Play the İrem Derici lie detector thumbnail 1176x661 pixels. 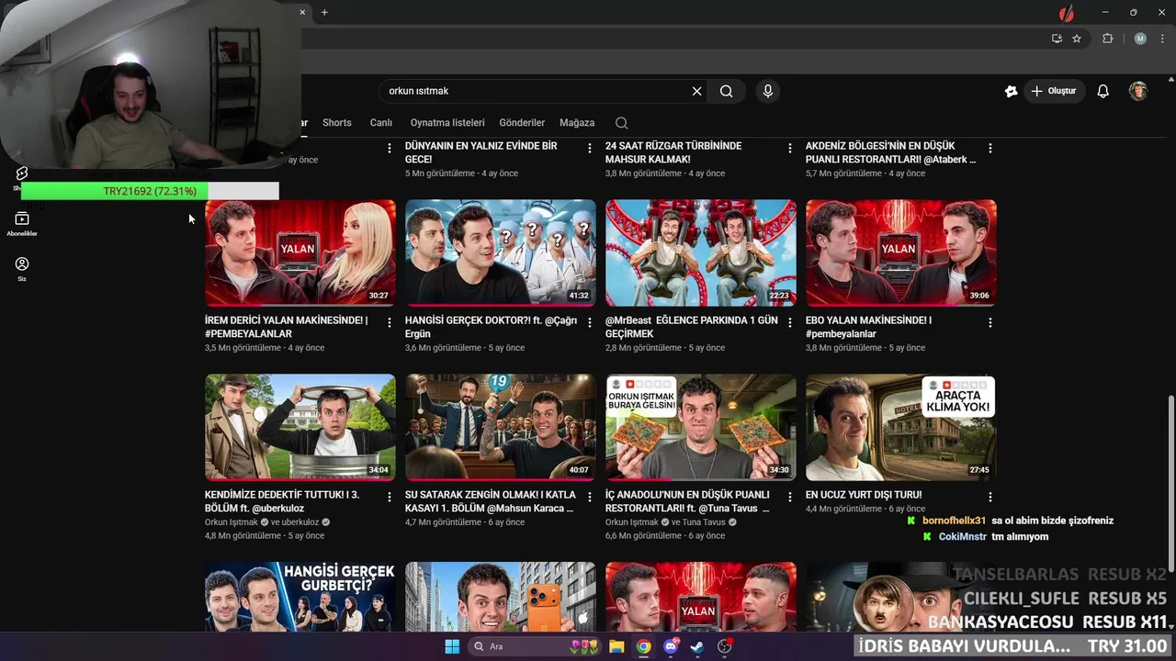[300, 252]
